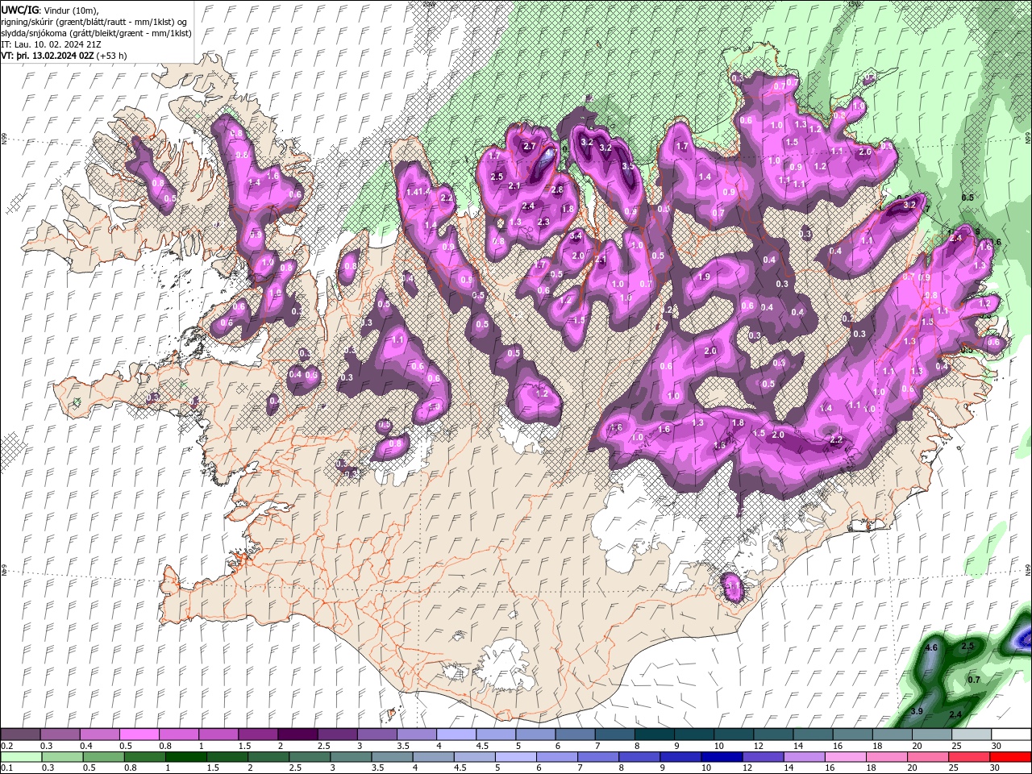Select the 6.5 value off the east coast
Image resolution: width=1032 pixels, height=774 pixels.
tap(967, 197)
